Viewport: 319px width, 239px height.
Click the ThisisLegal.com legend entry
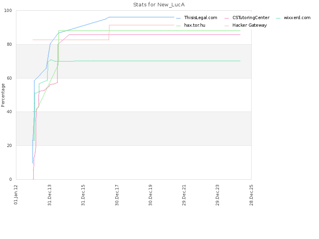[201, 18]
